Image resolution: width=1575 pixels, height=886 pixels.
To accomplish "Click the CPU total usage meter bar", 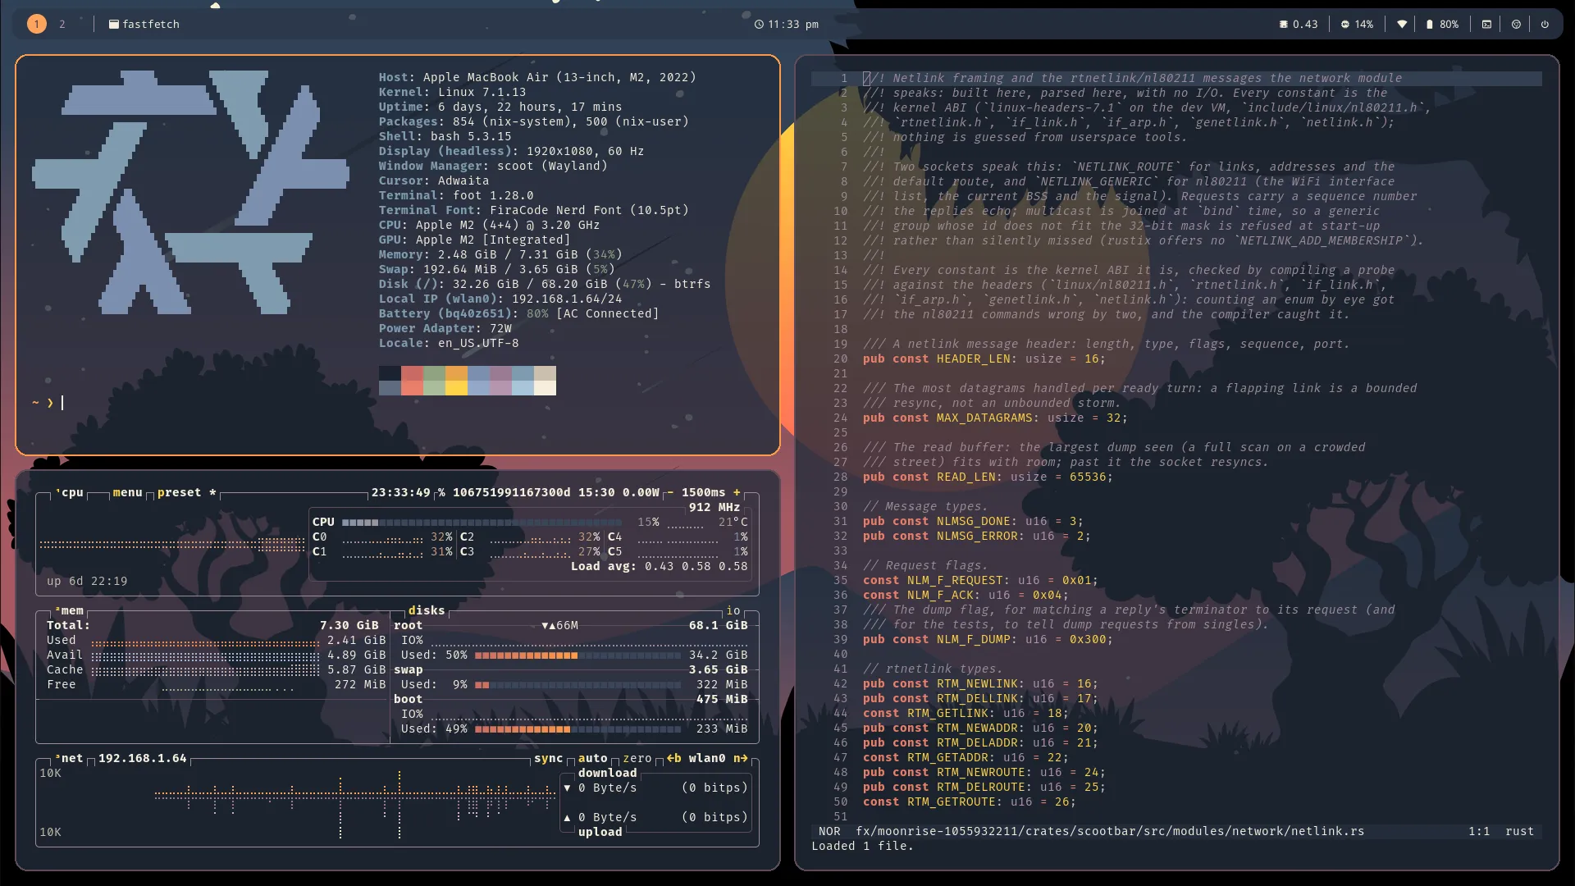I will pos(482,522).
